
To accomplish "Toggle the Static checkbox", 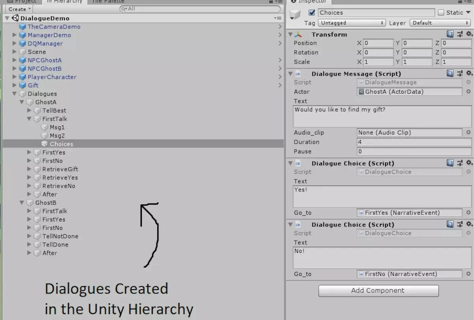I will 441,13.
